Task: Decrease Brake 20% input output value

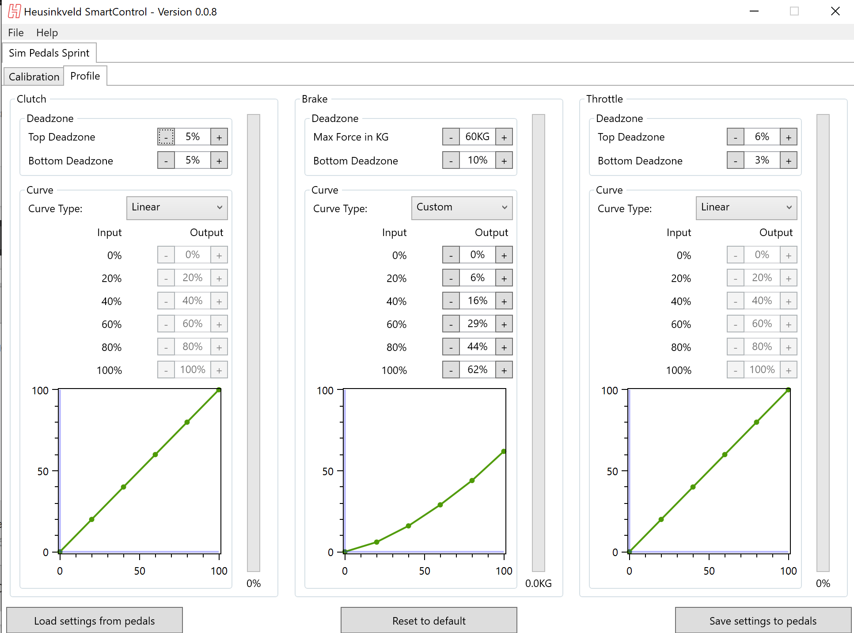Action: coord(451,278)
